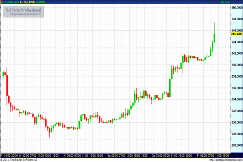Select the 230,0000 price axis label
243x162 pixels.
[237, 122]
